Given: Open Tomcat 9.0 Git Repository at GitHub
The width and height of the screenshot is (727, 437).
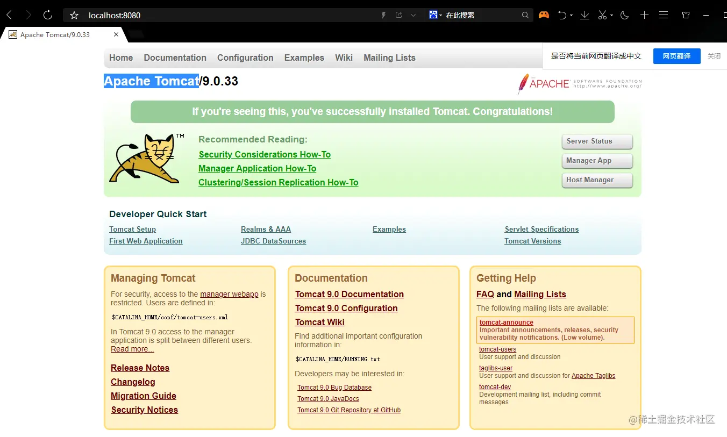Looking at the screenshot, I should click(349, 410).
